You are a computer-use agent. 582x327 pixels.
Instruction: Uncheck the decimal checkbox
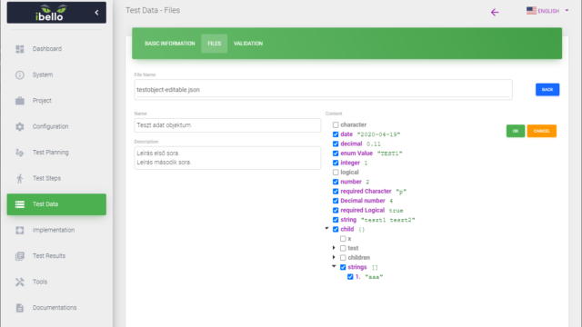(336, 144)
